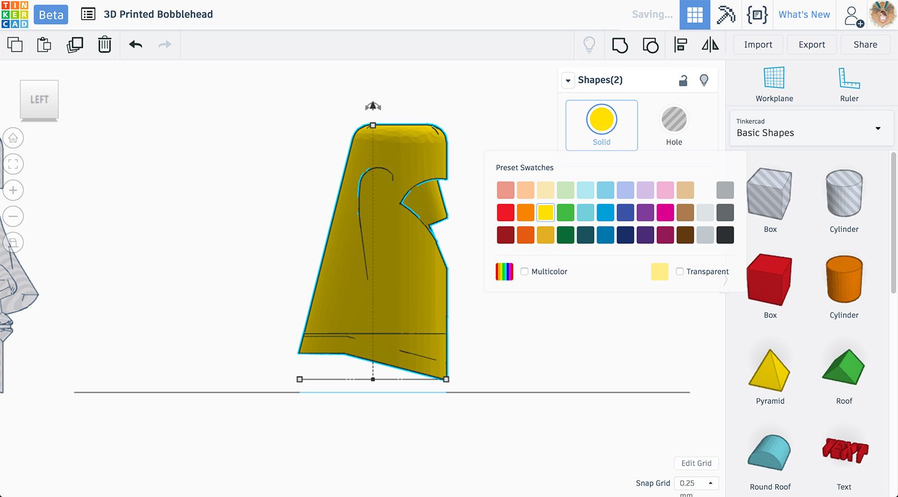898x497 pixels.
Task: Toggle the lock on Shapes(2)
Action: coord(683,80)
